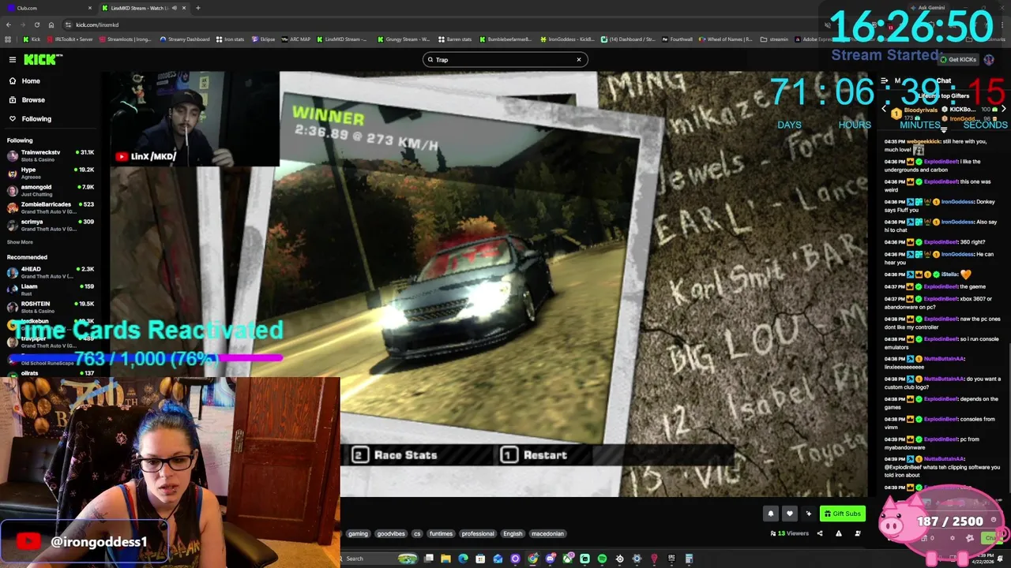1011x568 pixels.
Task: Click the Gift Subs button
Action: tap(842, 514)
